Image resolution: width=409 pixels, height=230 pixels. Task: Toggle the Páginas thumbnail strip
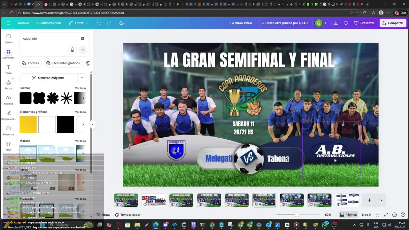coord(348,215)
